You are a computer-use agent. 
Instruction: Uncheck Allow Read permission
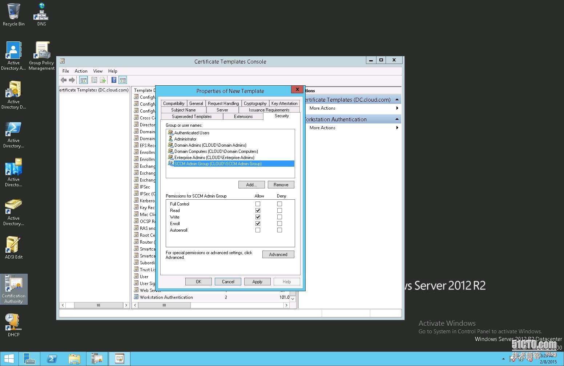coord(258,211)
